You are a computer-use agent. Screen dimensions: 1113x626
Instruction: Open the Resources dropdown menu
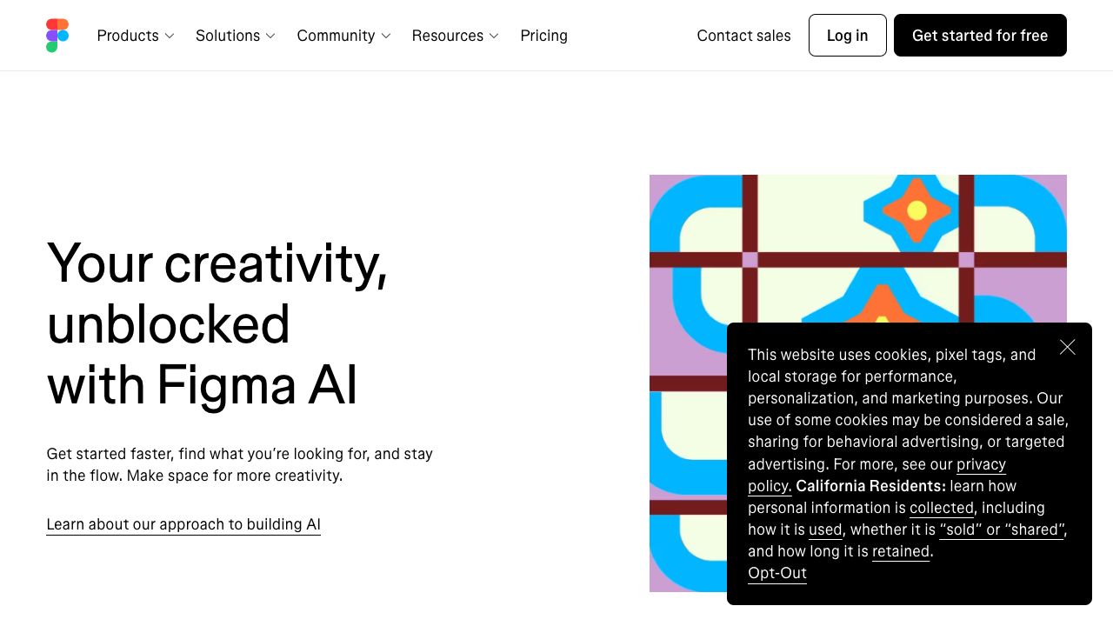[x=455, y=36]
